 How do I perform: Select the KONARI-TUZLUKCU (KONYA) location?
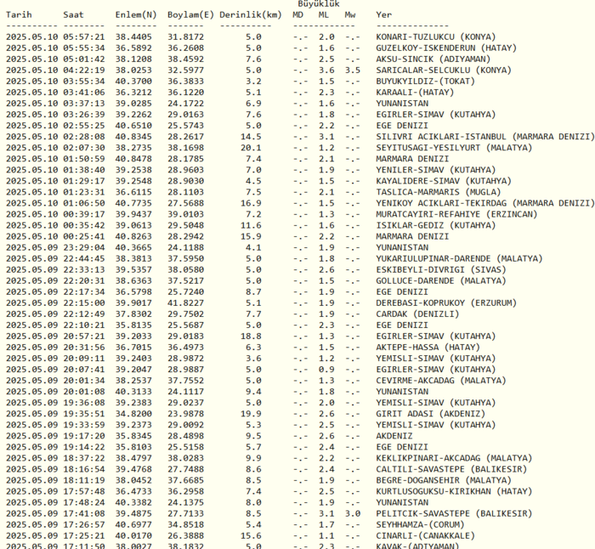(436, 37)
